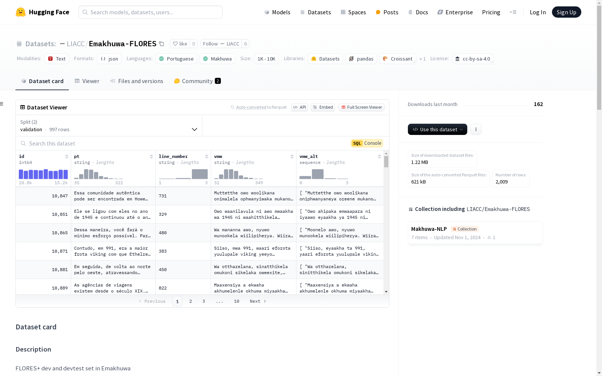
Task: Open Spaces in the top navigation
Action: (x=353, y=12)
